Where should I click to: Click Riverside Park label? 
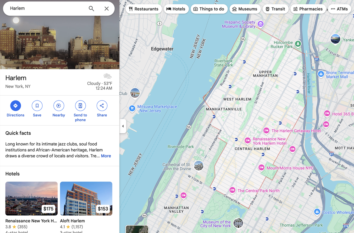point(181,147)
